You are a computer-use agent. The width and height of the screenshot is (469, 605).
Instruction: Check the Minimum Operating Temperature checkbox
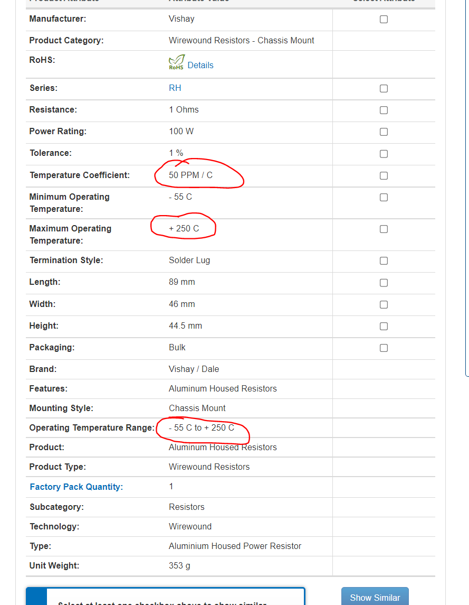[384, 197]
